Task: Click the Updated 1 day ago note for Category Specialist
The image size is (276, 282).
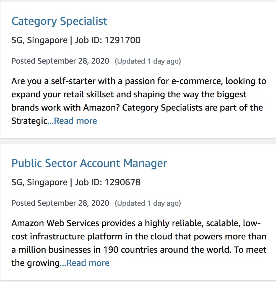Action: (148, 61)
